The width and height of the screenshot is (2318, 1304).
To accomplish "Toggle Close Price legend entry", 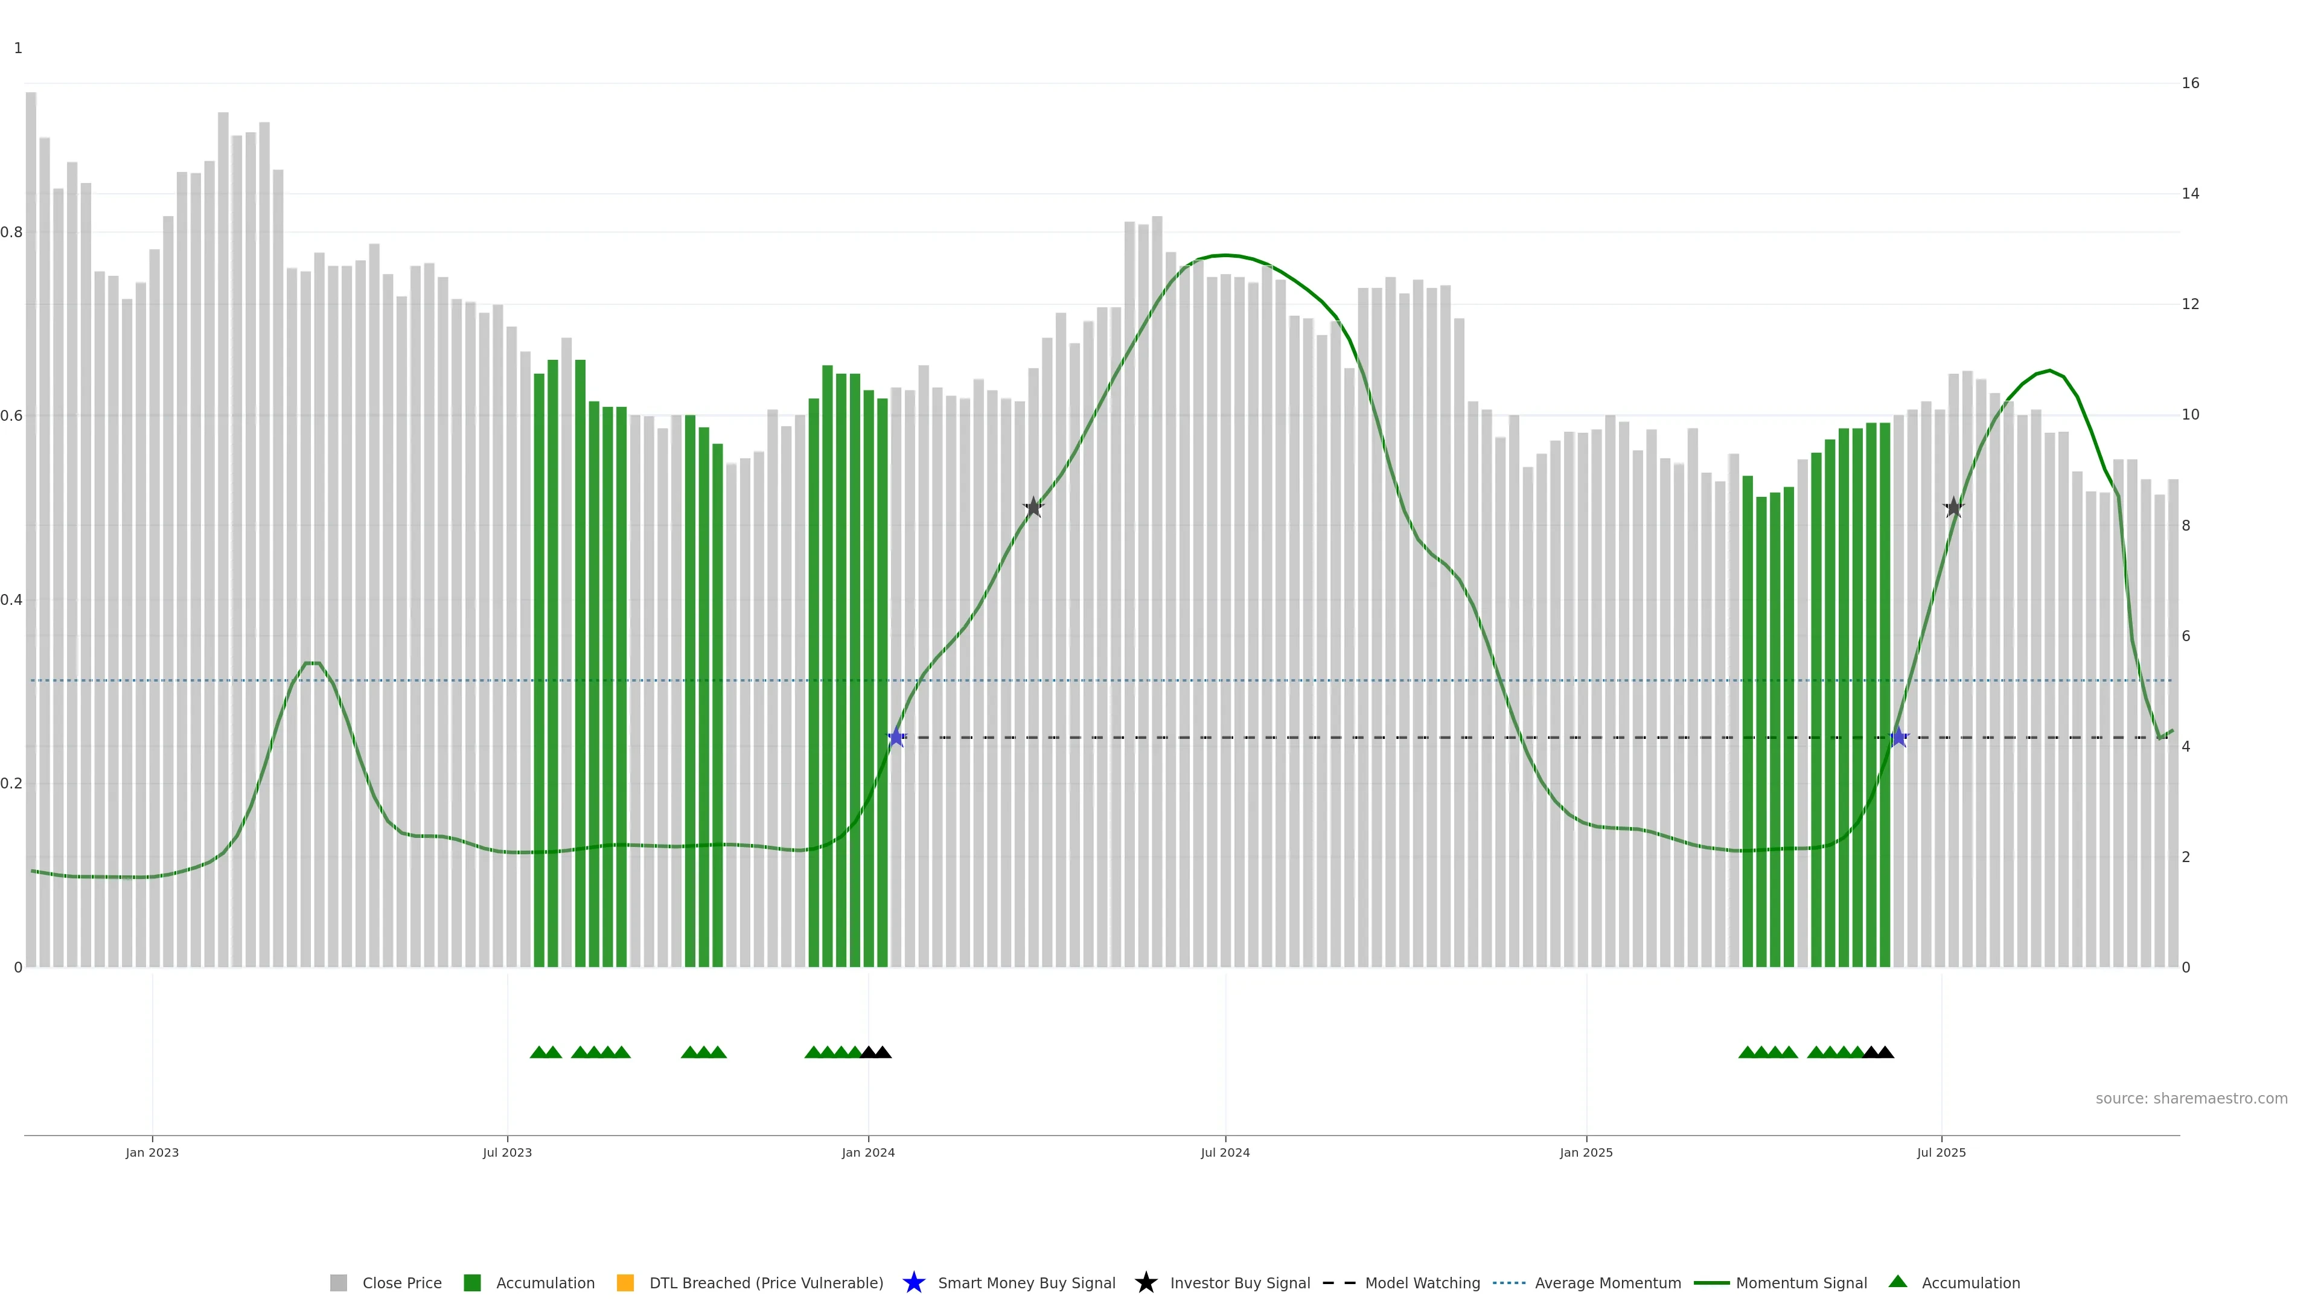I will [x=401, y=1282].
